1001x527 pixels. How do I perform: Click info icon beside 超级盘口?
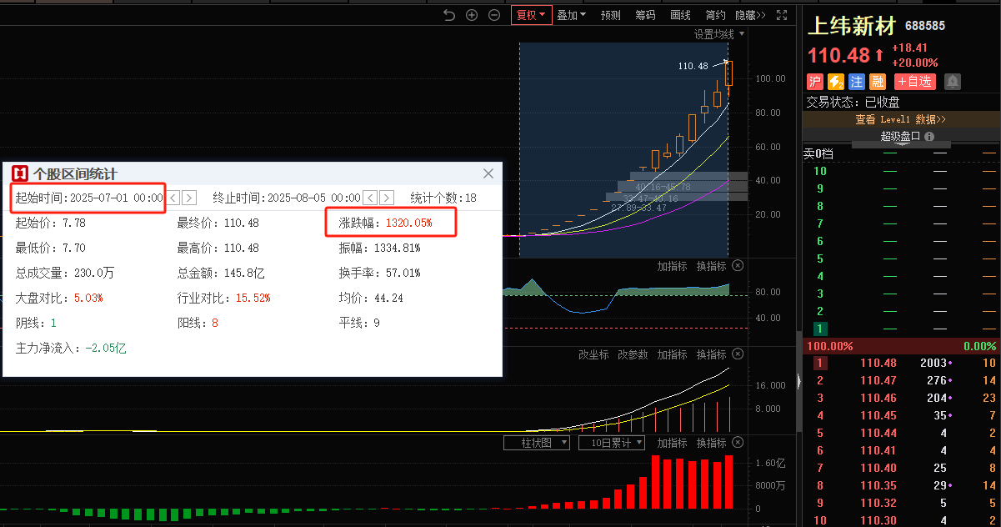(929, 136)
